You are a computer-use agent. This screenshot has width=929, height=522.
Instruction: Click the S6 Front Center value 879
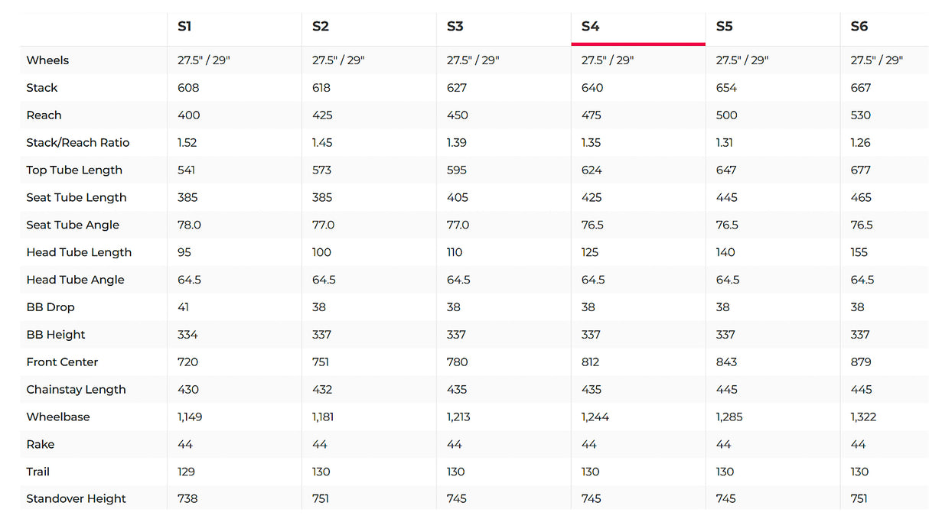(861, 362)
